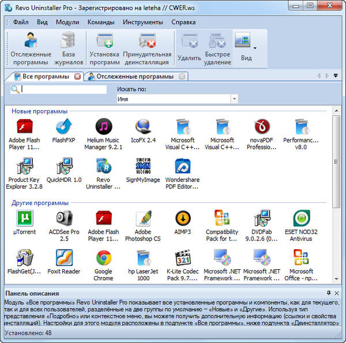346x343 pixels.
Task: Click the magnifier search icon
Action: pos(15,89)
